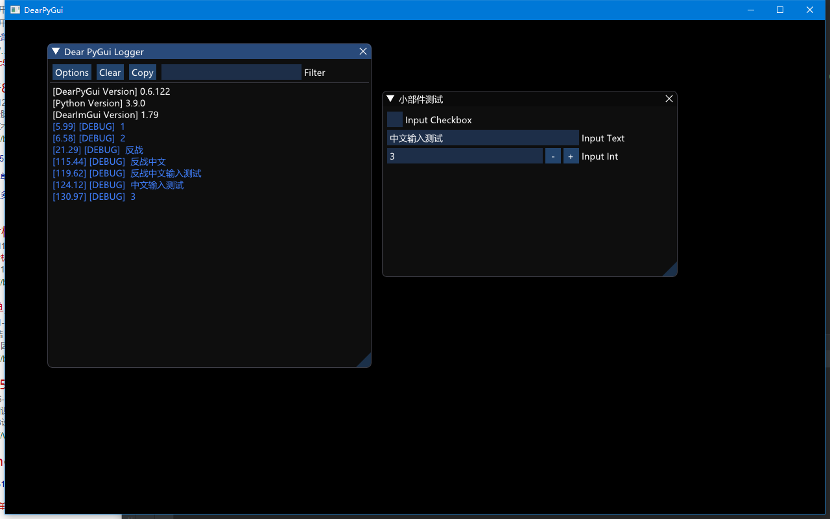Close the 小部件测试 window
The width and height of the screenshot is (830, 519).
tap(669, 99)
